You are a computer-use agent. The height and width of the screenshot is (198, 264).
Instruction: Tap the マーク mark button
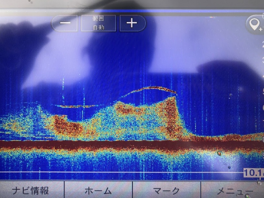167,190
